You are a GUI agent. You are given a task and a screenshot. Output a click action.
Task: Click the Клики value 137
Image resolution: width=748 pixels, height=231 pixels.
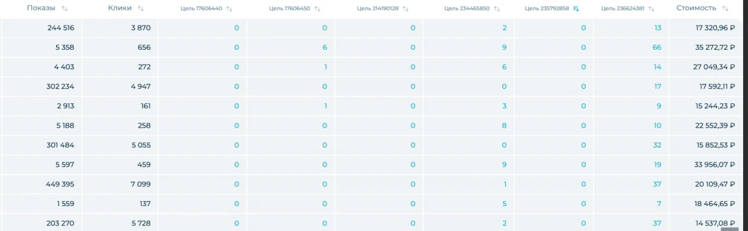pyautogui.click(x=146, y=204)
